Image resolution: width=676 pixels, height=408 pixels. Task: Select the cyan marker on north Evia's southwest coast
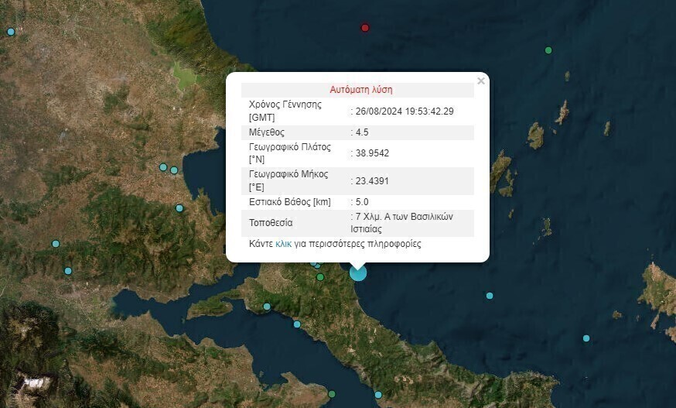pyautogui.click(x=267, y=307)
